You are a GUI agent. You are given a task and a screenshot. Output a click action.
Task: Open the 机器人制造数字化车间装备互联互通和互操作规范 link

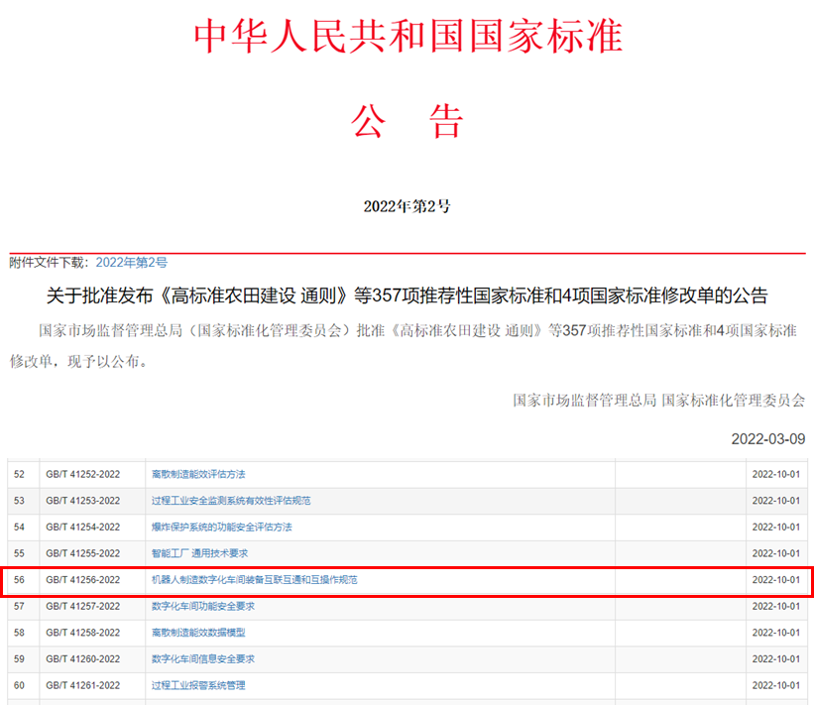[x=254, y=579]
